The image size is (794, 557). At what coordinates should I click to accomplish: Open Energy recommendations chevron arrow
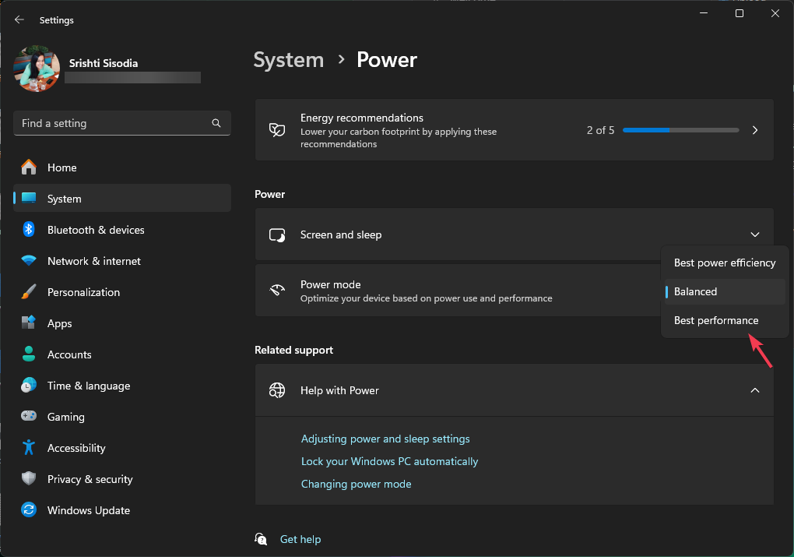coord(754,130)
